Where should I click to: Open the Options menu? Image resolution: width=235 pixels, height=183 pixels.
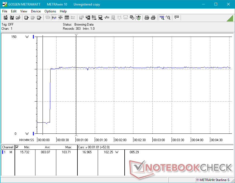point(50,11)
